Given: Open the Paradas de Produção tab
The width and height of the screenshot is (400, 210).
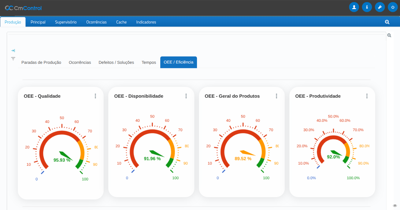Looking at the screenshot, I should click(41, 62).
